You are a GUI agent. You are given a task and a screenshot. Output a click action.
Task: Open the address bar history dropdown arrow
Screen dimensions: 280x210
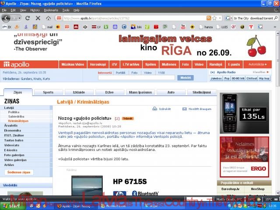point(220,18)
